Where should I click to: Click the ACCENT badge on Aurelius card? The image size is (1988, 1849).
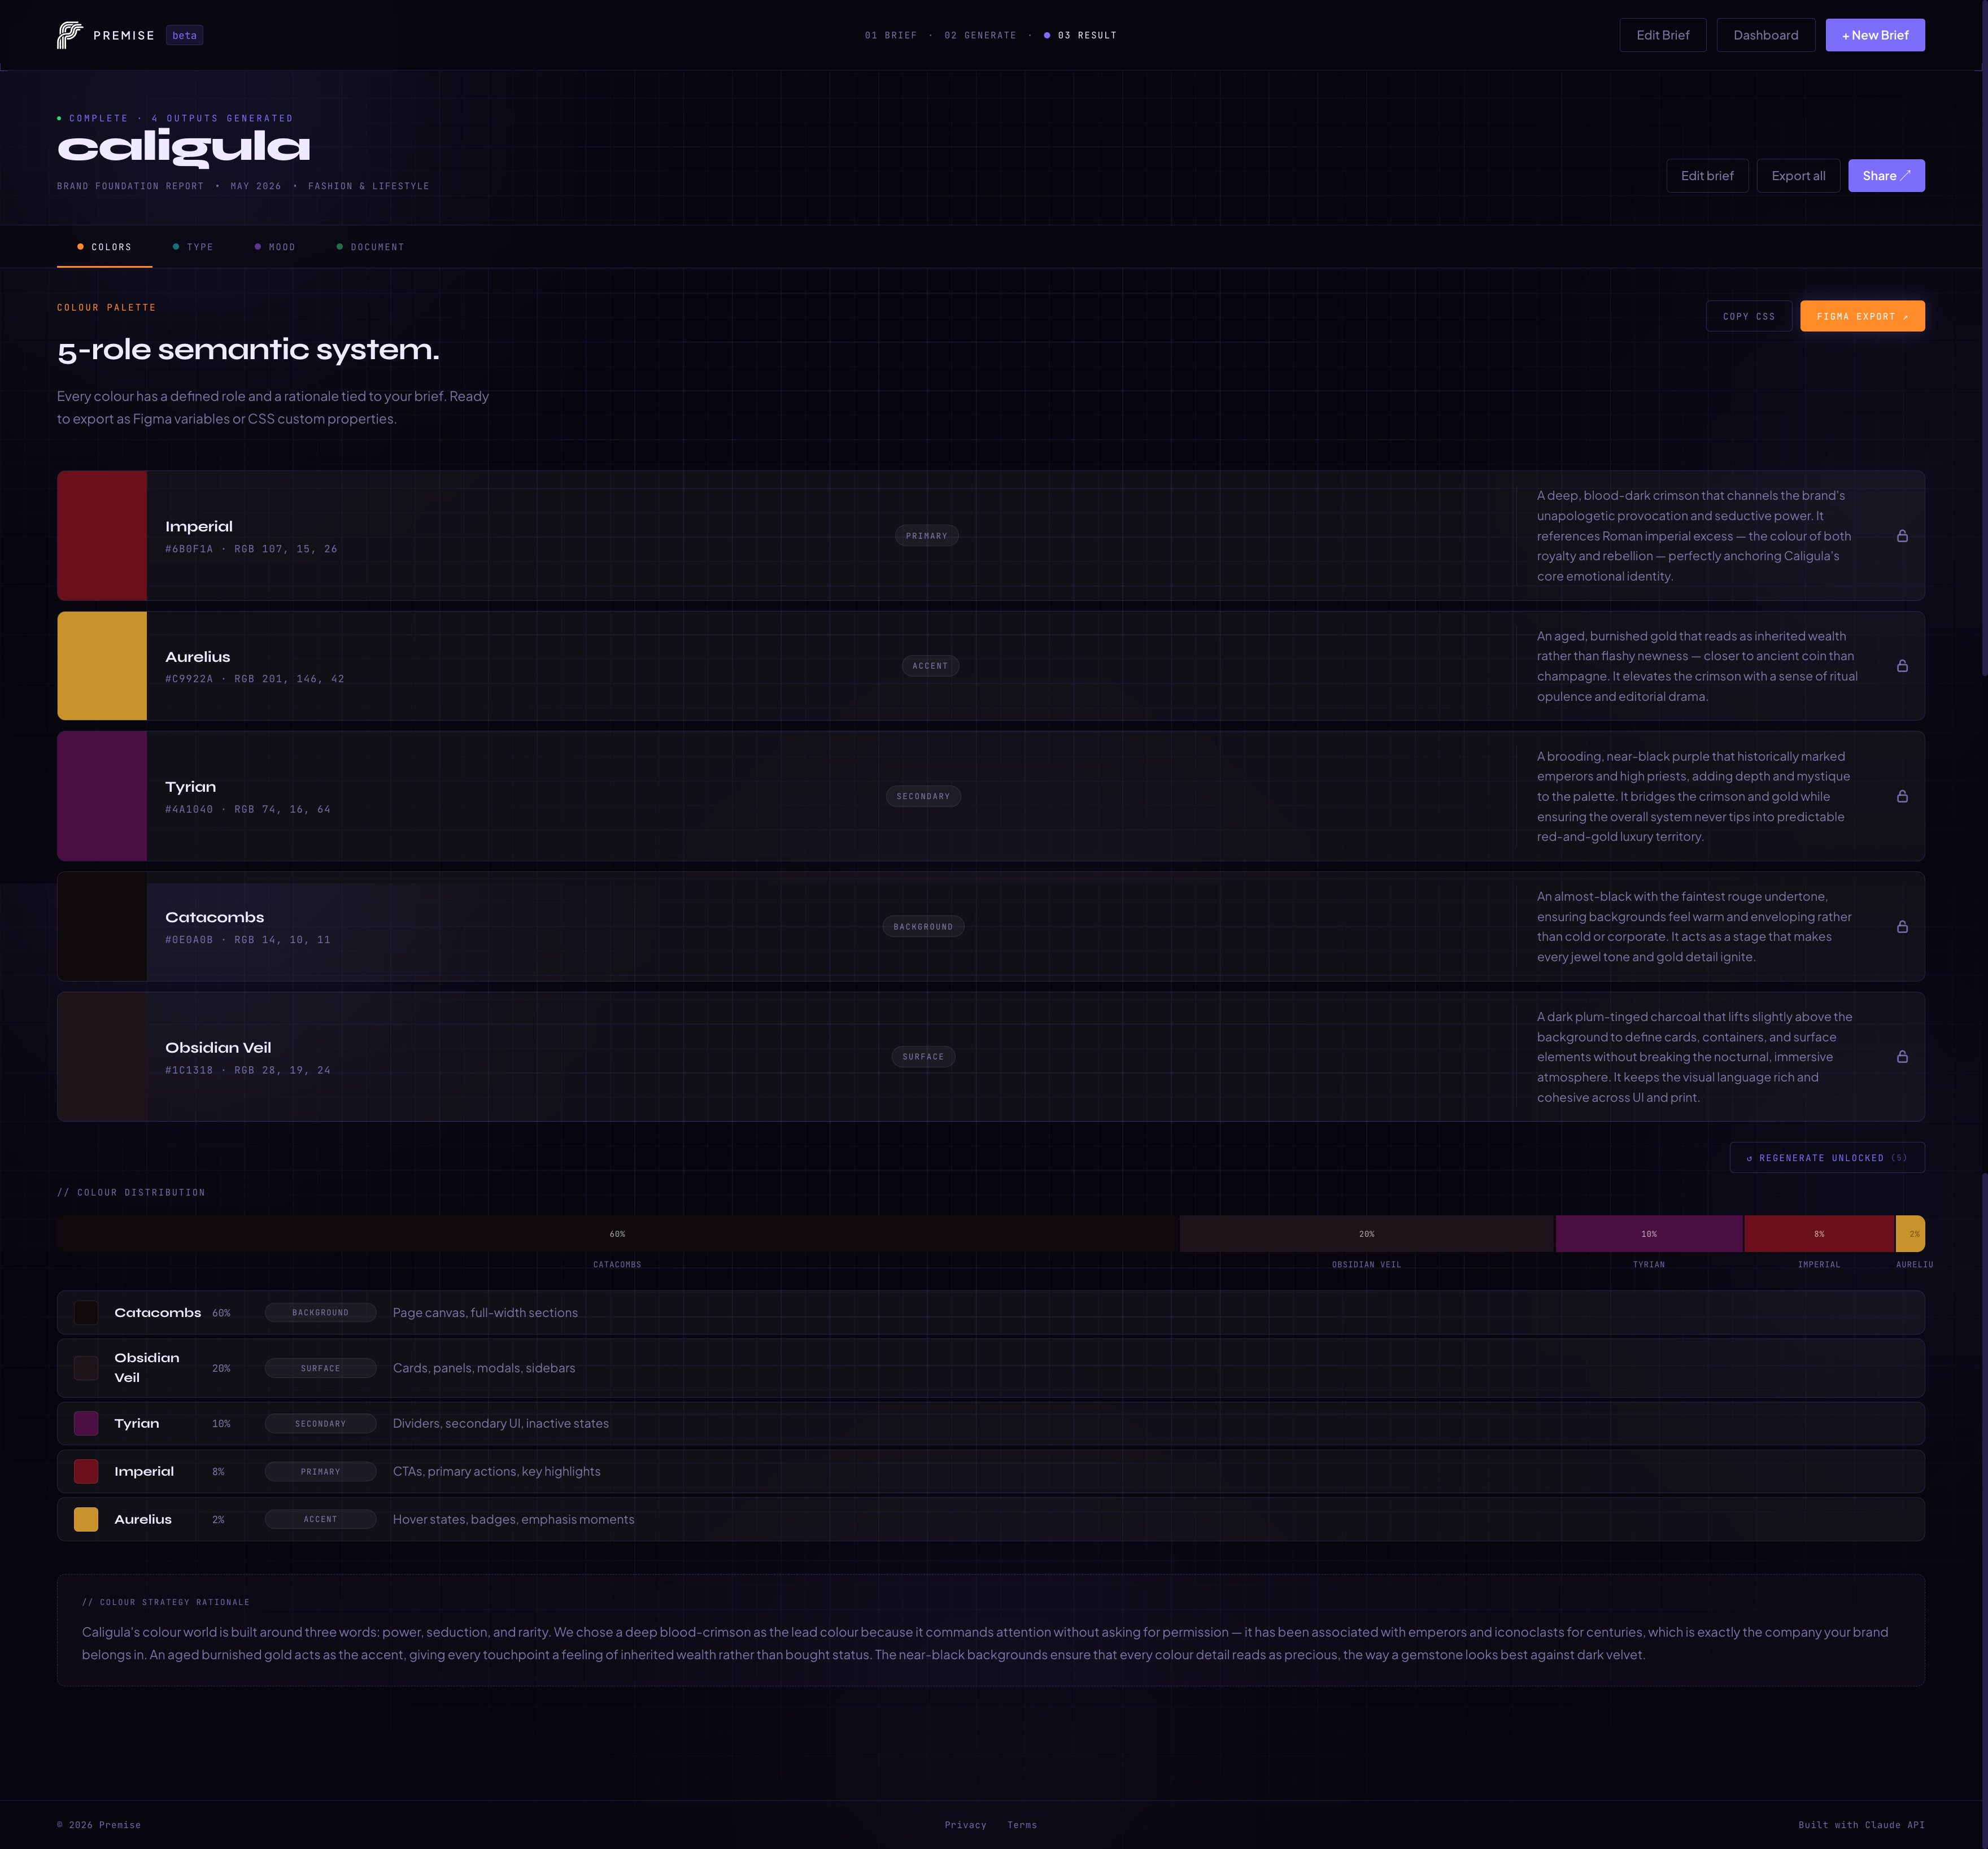[930, 666]
